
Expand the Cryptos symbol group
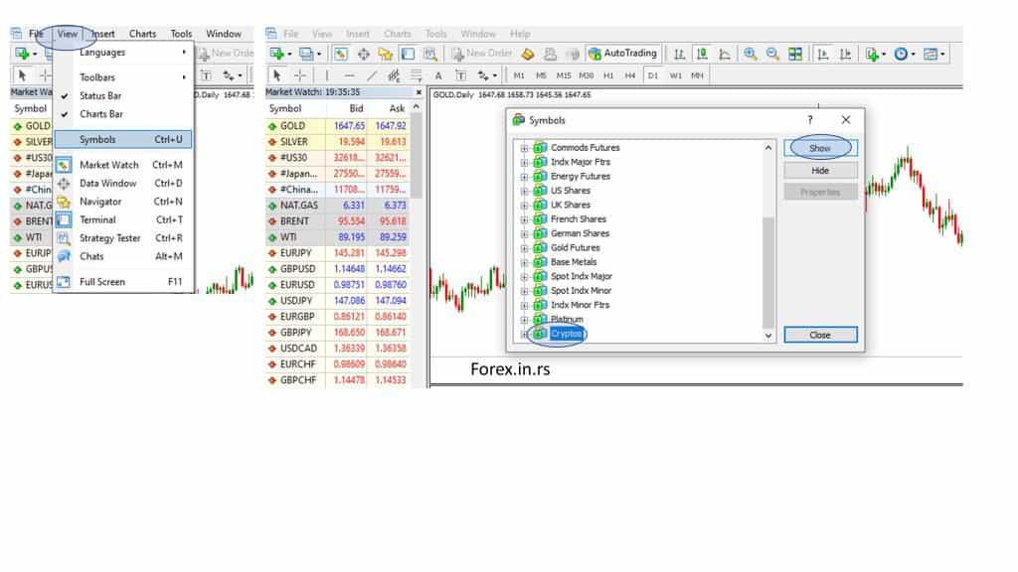click(524, 335)
